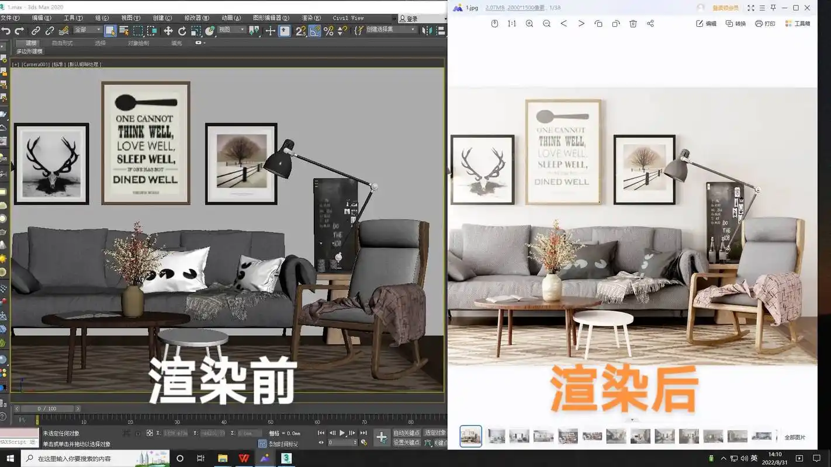This screenshot has width=831, height=467.
Task: Open the 全部 selection filter dropdown
Action: 88,30
